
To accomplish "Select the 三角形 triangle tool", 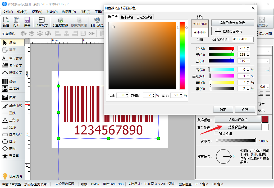I will tap(13, 120).
